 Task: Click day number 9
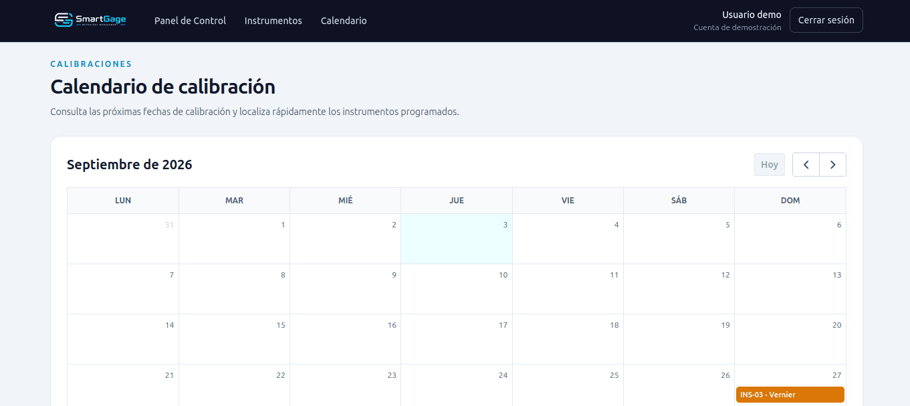[394, 275]
